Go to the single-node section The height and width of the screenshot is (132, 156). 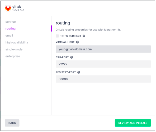pos(14,49)
